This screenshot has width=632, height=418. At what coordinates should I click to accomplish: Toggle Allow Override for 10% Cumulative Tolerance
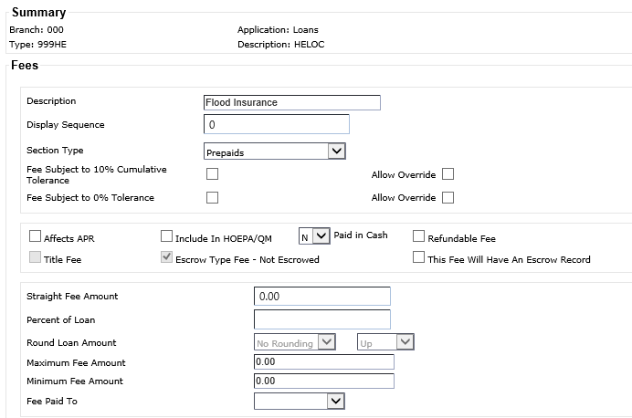[448, 174]
